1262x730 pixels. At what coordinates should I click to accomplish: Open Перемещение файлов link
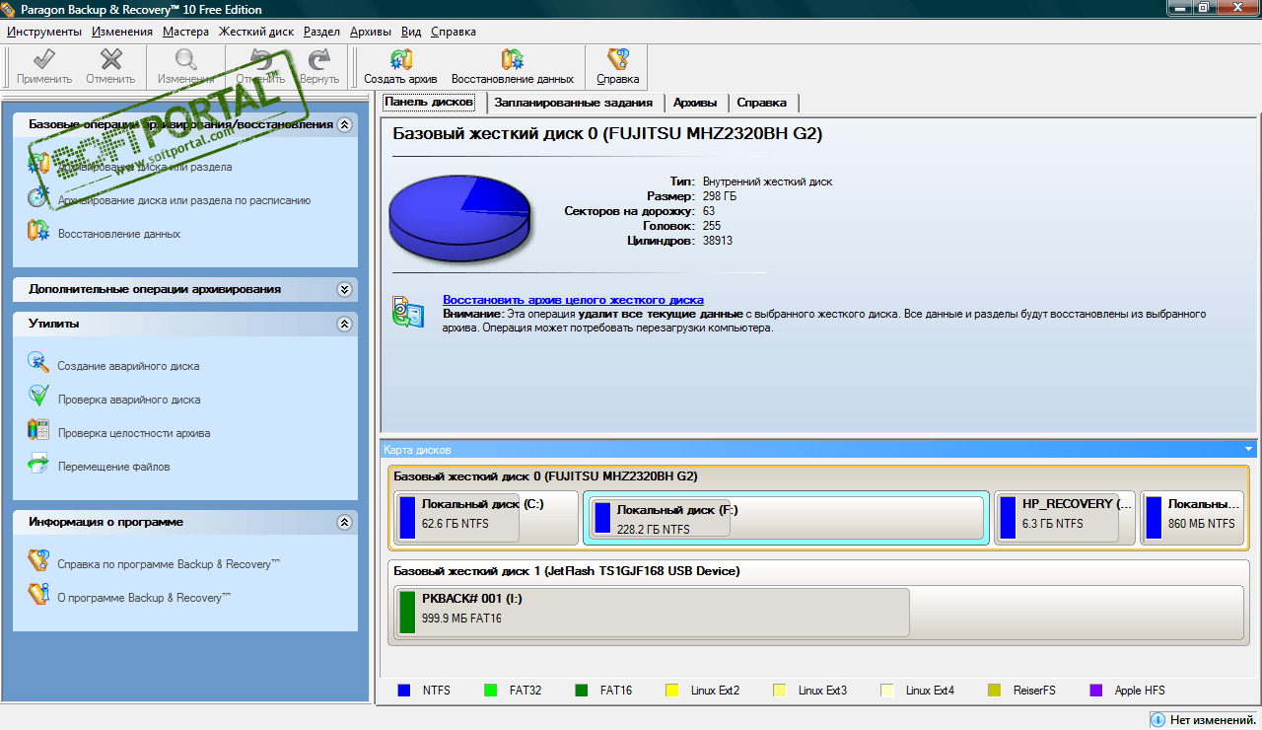[x=114, y=467]
